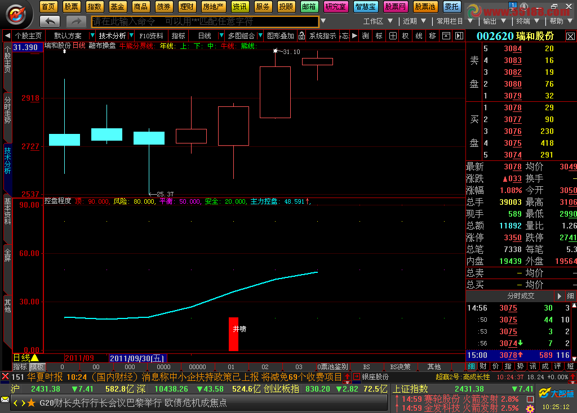The width and height of the screenshot is (577, 413).
Task: Open the 委托 trading menu
Action: pyautogui.click(x=451, y=7)
